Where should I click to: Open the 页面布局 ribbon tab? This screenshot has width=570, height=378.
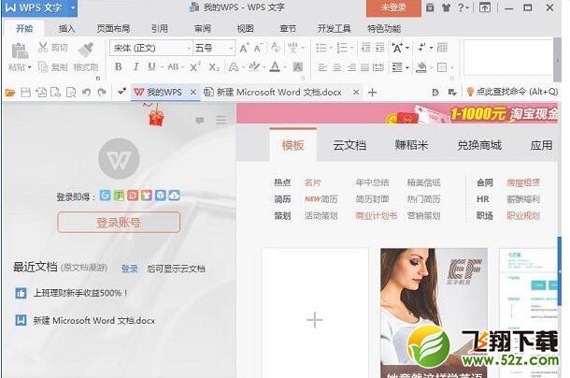113,28
